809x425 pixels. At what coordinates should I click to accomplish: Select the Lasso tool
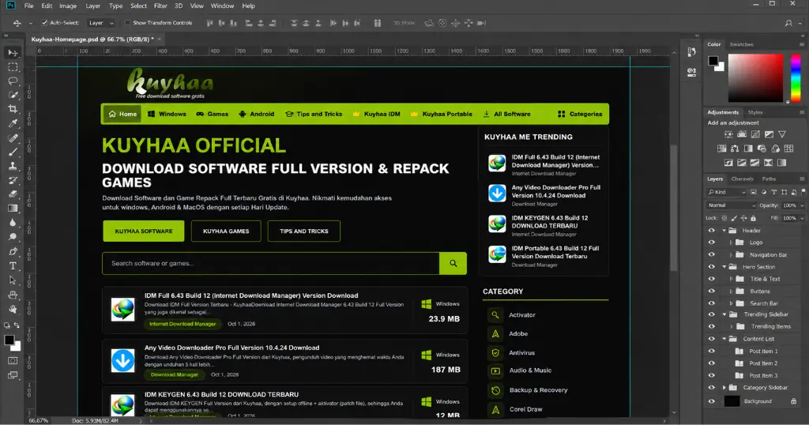[13, 81]
